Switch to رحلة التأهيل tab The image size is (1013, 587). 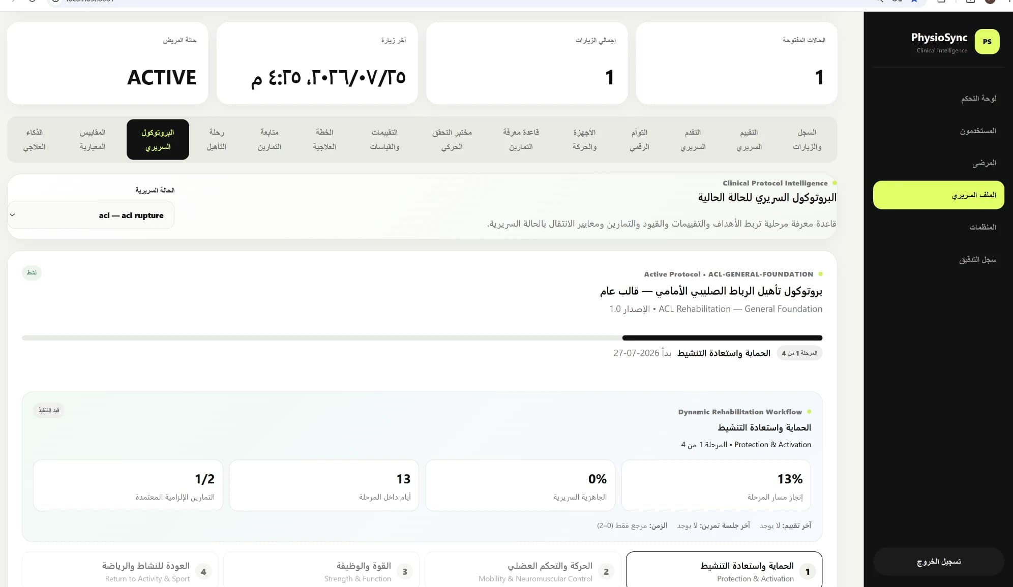click(x=216, y=140)
